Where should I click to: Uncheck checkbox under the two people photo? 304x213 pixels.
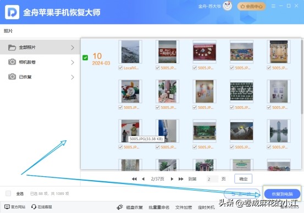[x=120, y=147]
